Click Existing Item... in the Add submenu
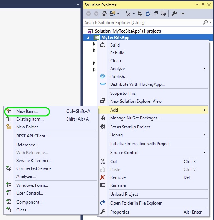214x220 pixels. coord(51,119)
